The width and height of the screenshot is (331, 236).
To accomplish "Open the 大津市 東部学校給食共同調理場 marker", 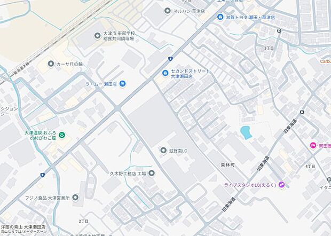I will [x=97, y=36].
